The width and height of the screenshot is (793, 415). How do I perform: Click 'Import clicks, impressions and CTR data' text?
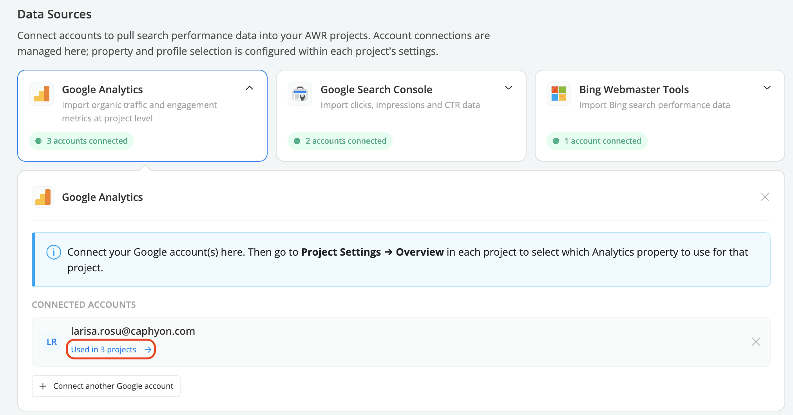click(x=400, y=105)
